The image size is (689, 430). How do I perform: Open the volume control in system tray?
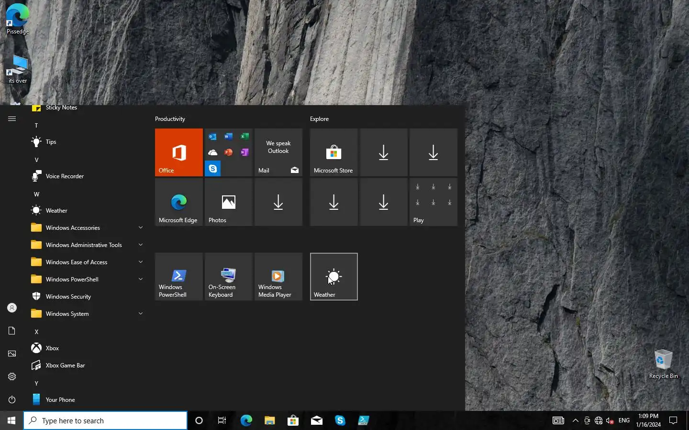click(x=610, y=420)
